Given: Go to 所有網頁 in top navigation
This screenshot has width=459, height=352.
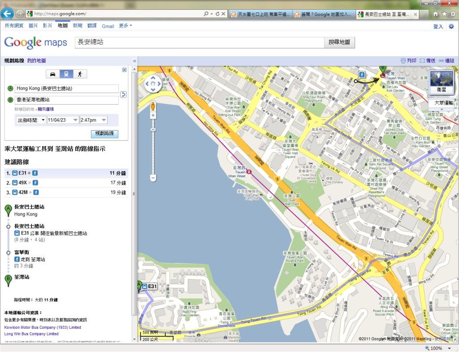Looking at the screenshot, I should [14, 25].
